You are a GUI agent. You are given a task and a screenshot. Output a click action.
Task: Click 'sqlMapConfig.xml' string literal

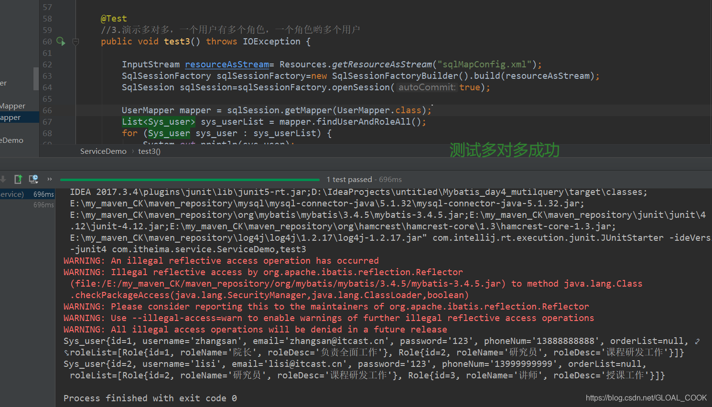click(x=484, y=64)
